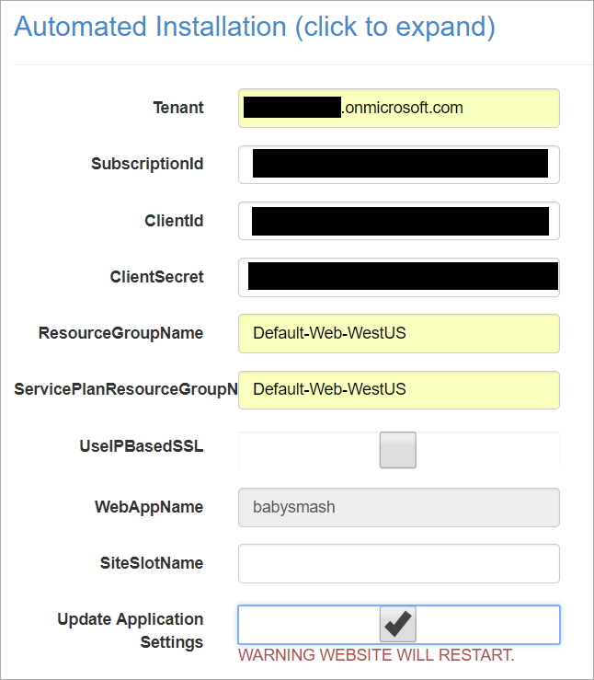Edit the ServicePlanResourceGroupName field
Image resolution: width=594 pixels, height=680 pixels.
point(398,390)
